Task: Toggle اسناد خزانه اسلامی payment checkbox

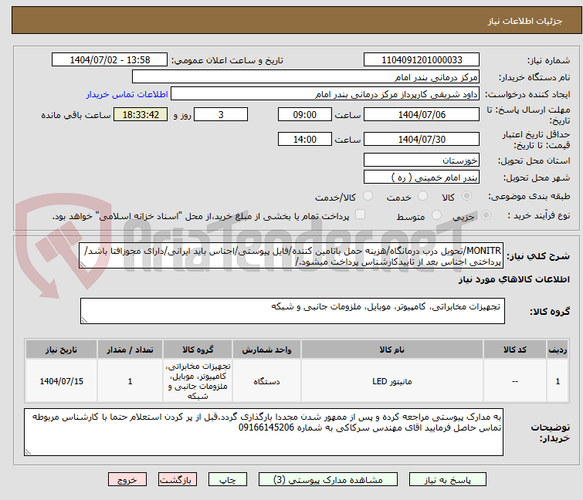Action: point(360,215)
